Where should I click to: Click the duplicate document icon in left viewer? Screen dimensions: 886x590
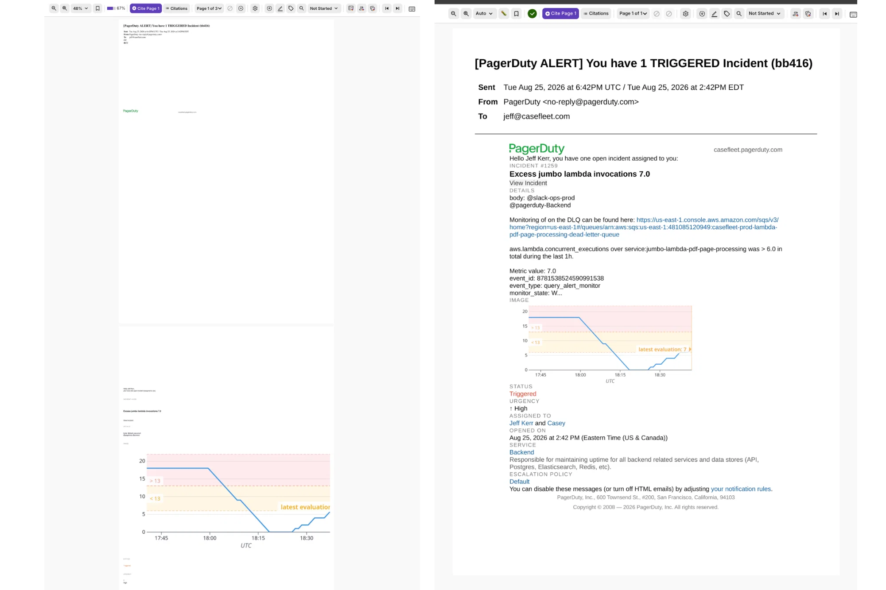tap(373, 8)
